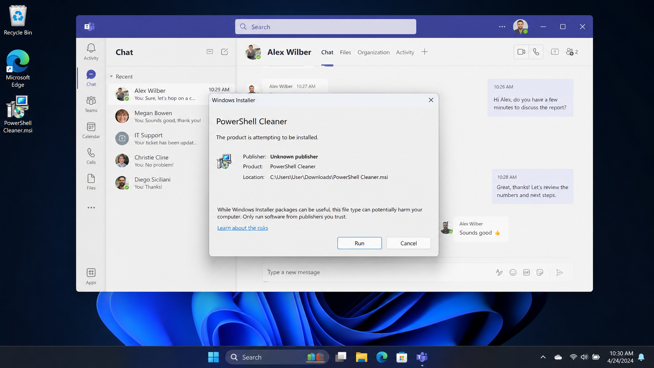654x368 pixels.
Task: Open the IT Support chat
Action: pos(171,138)
